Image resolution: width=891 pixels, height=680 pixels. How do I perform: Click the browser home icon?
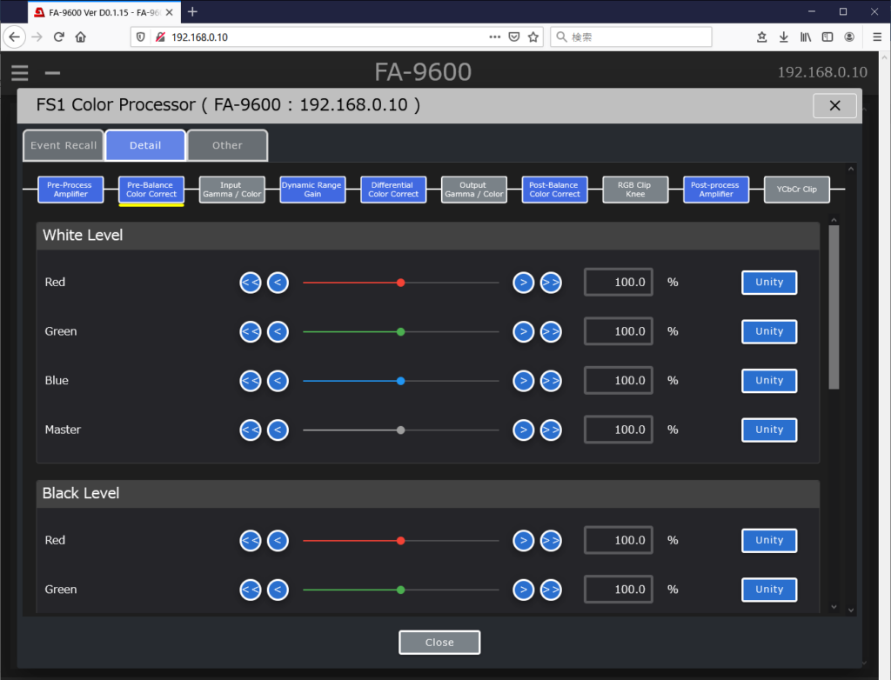point(81,37)
